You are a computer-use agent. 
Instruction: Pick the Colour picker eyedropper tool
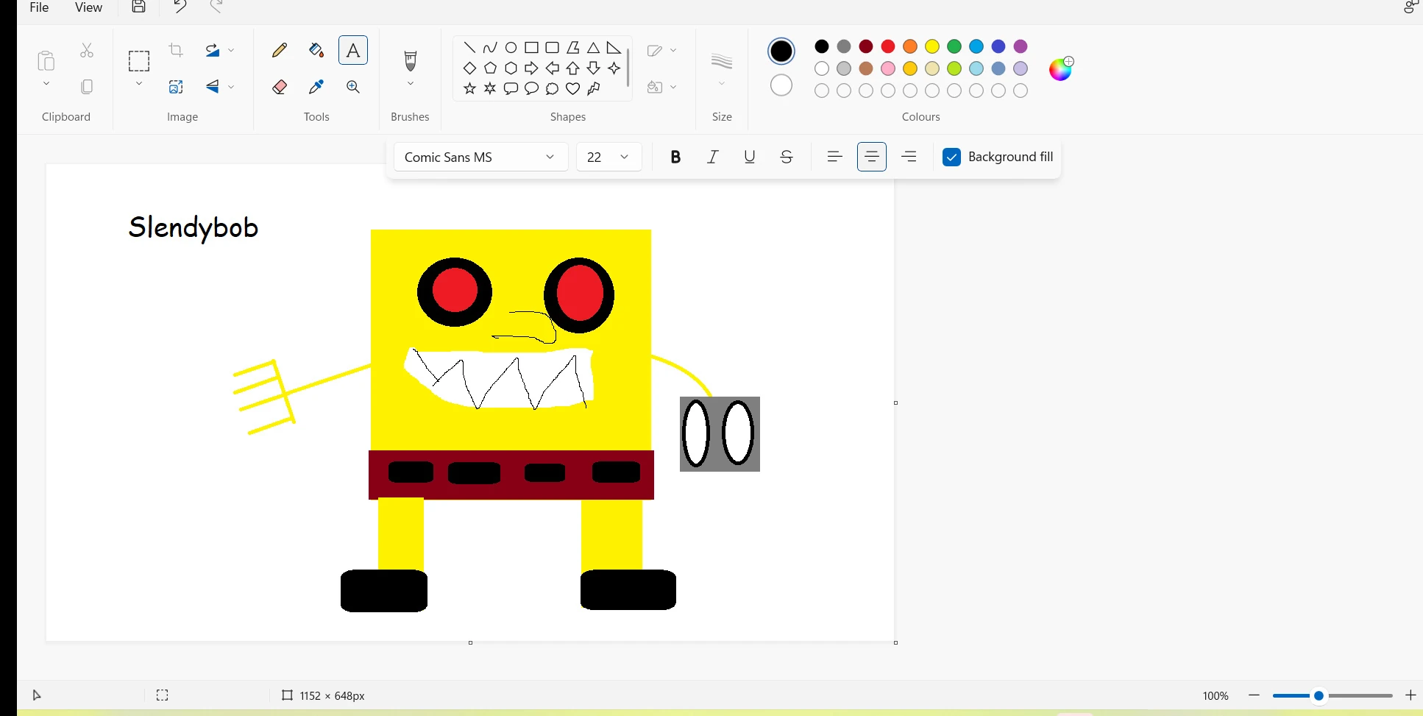pyautogui.click(x=316, y=87)
